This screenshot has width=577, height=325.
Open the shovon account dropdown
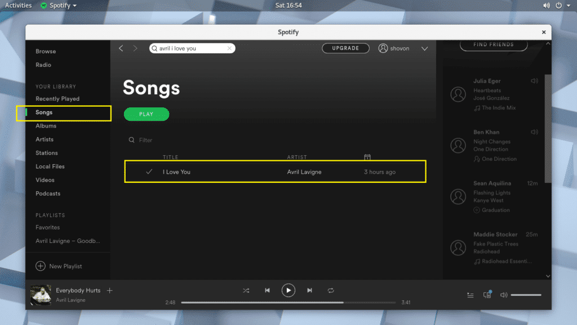click(x=424, y=48)
